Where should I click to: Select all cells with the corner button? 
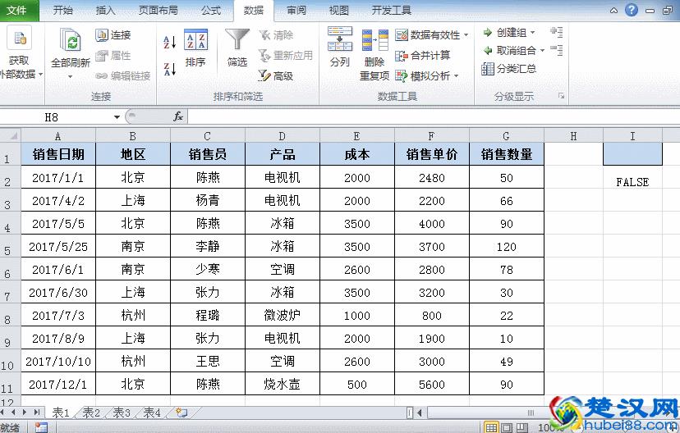coord(11,135)
